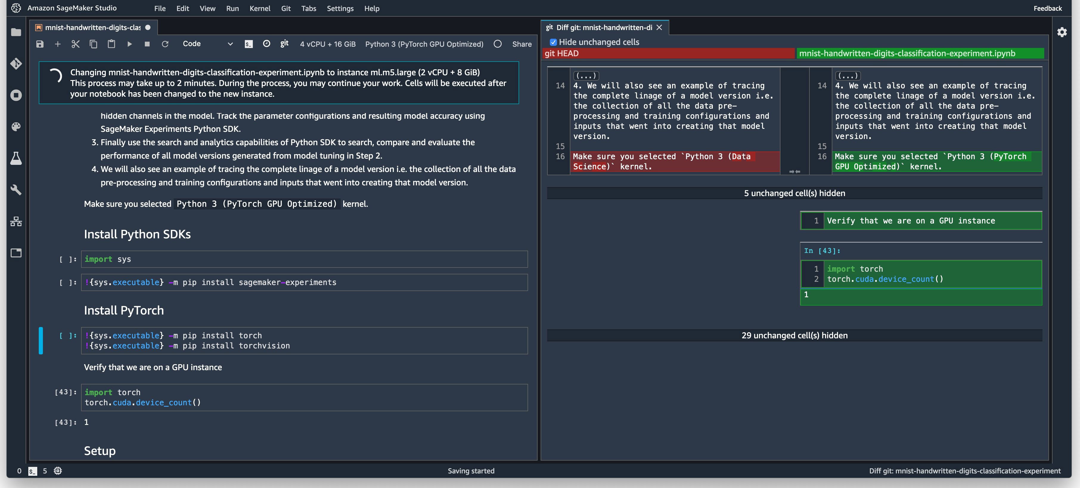1080x488 pixels.
Task: Open running terminals and kernels panel
Action: [16, 95]
